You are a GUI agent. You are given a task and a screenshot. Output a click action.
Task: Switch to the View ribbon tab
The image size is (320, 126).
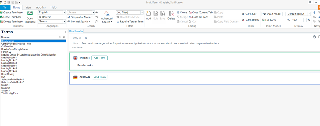pos(28,7)
